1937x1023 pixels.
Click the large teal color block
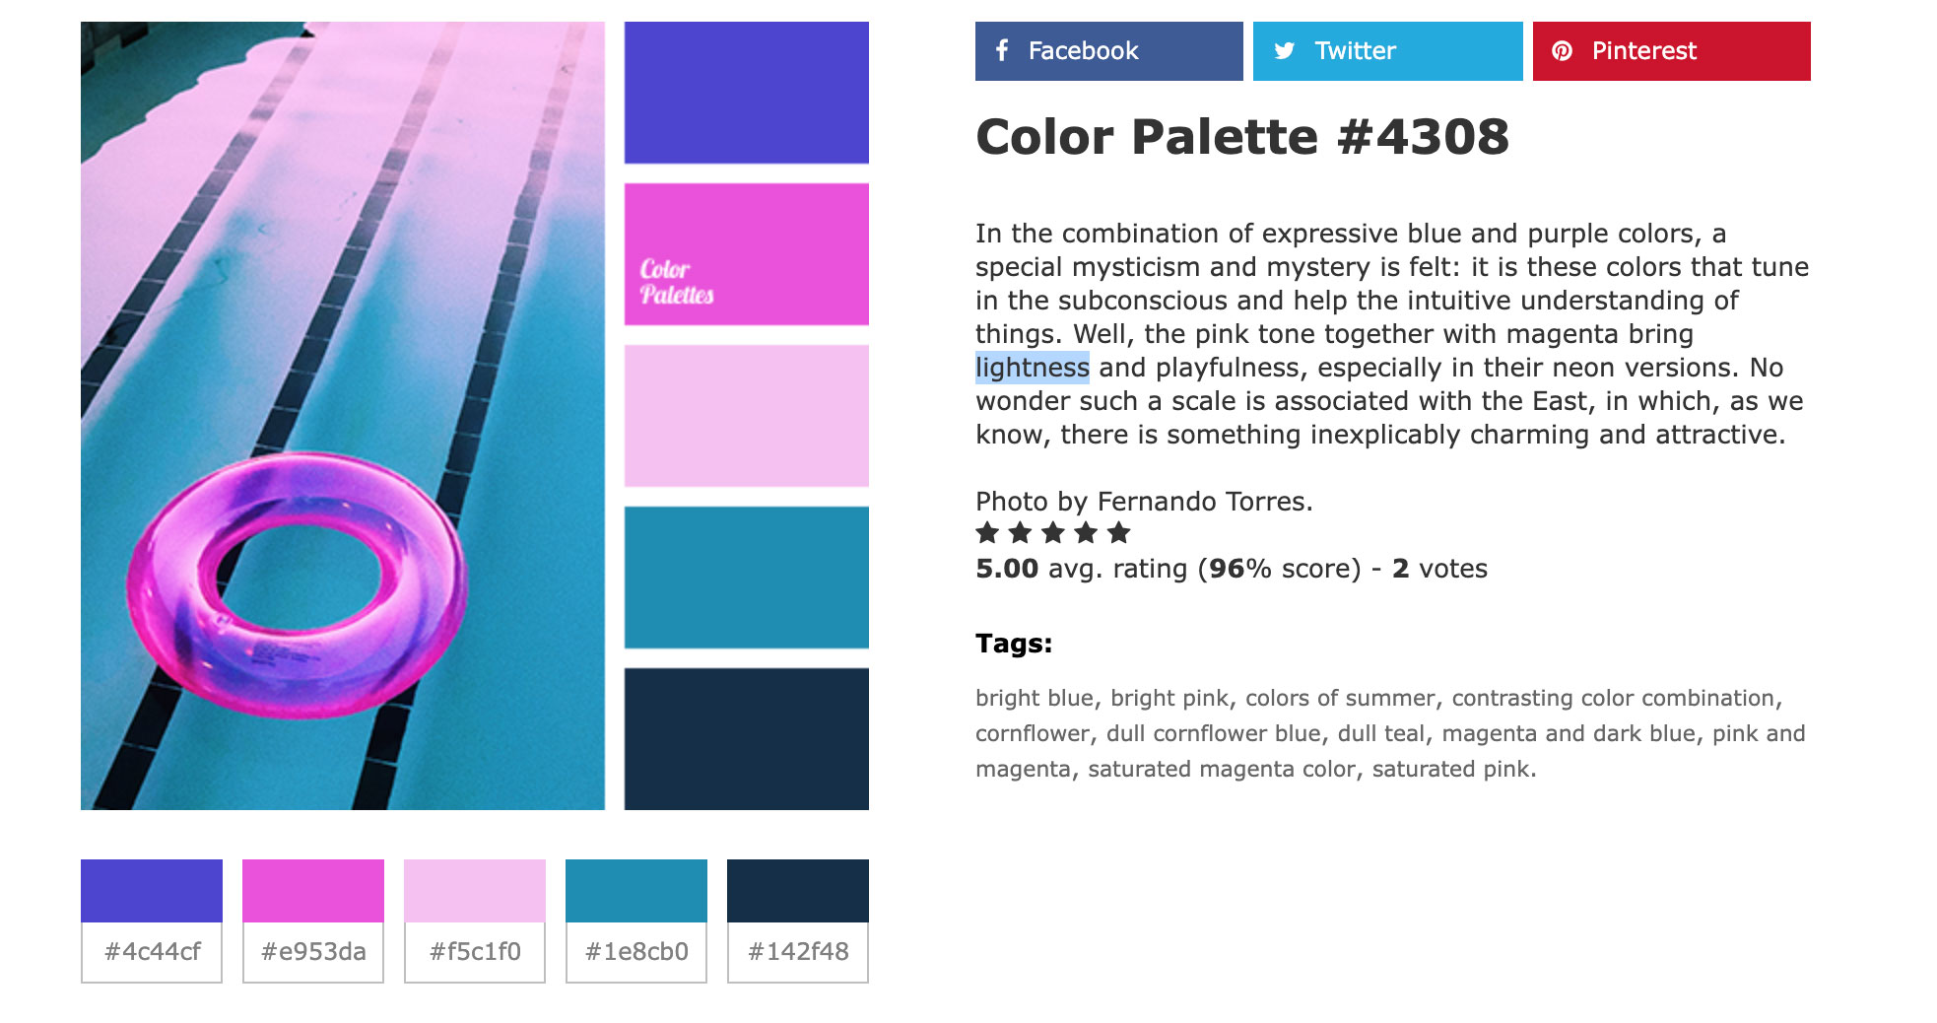[x=746, y=578]
